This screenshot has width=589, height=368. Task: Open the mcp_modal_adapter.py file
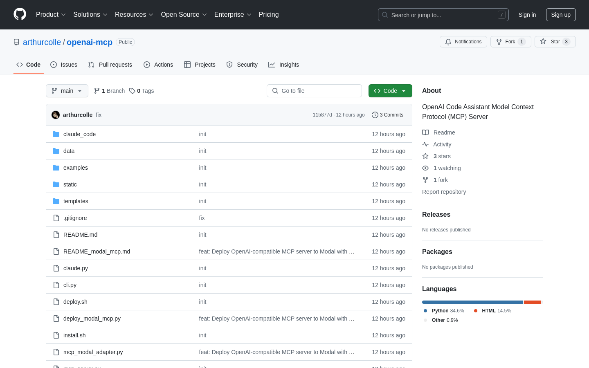click(93, 352)
